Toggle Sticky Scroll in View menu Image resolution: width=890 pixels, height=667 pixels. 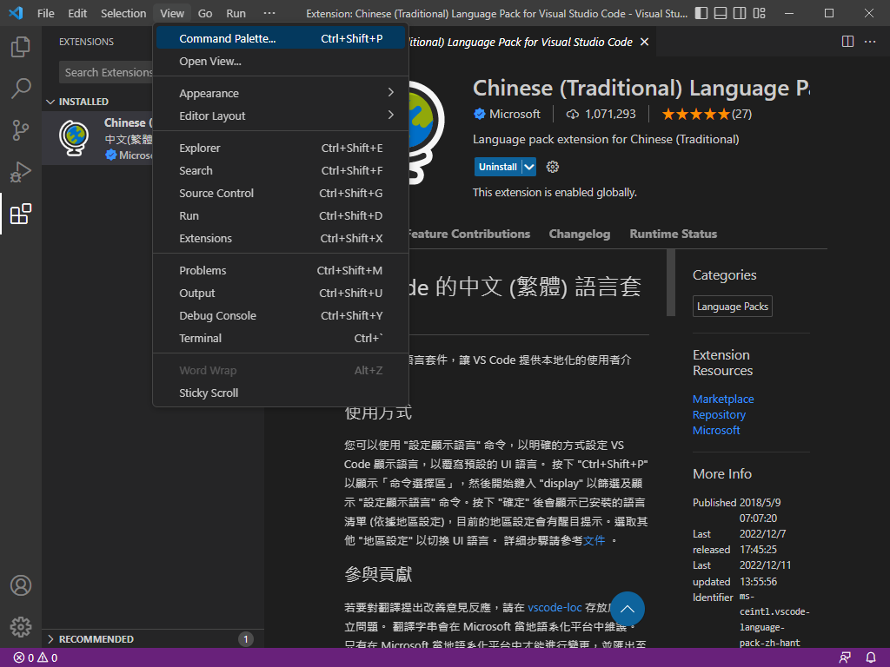point(281,393)
